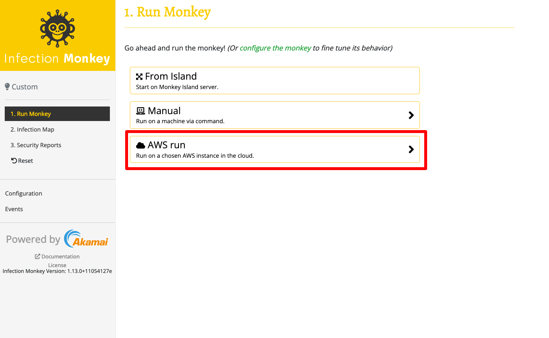The image size is (549, 338).
Task: Expand the AWS run option chevron
Action: point(411,149)
